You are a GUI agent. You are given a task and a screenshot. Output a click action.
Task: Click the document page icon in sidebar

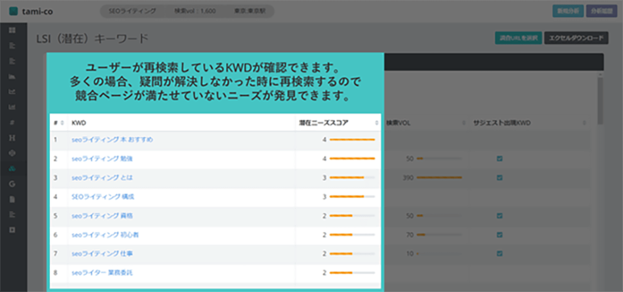(x=12, y=199)
